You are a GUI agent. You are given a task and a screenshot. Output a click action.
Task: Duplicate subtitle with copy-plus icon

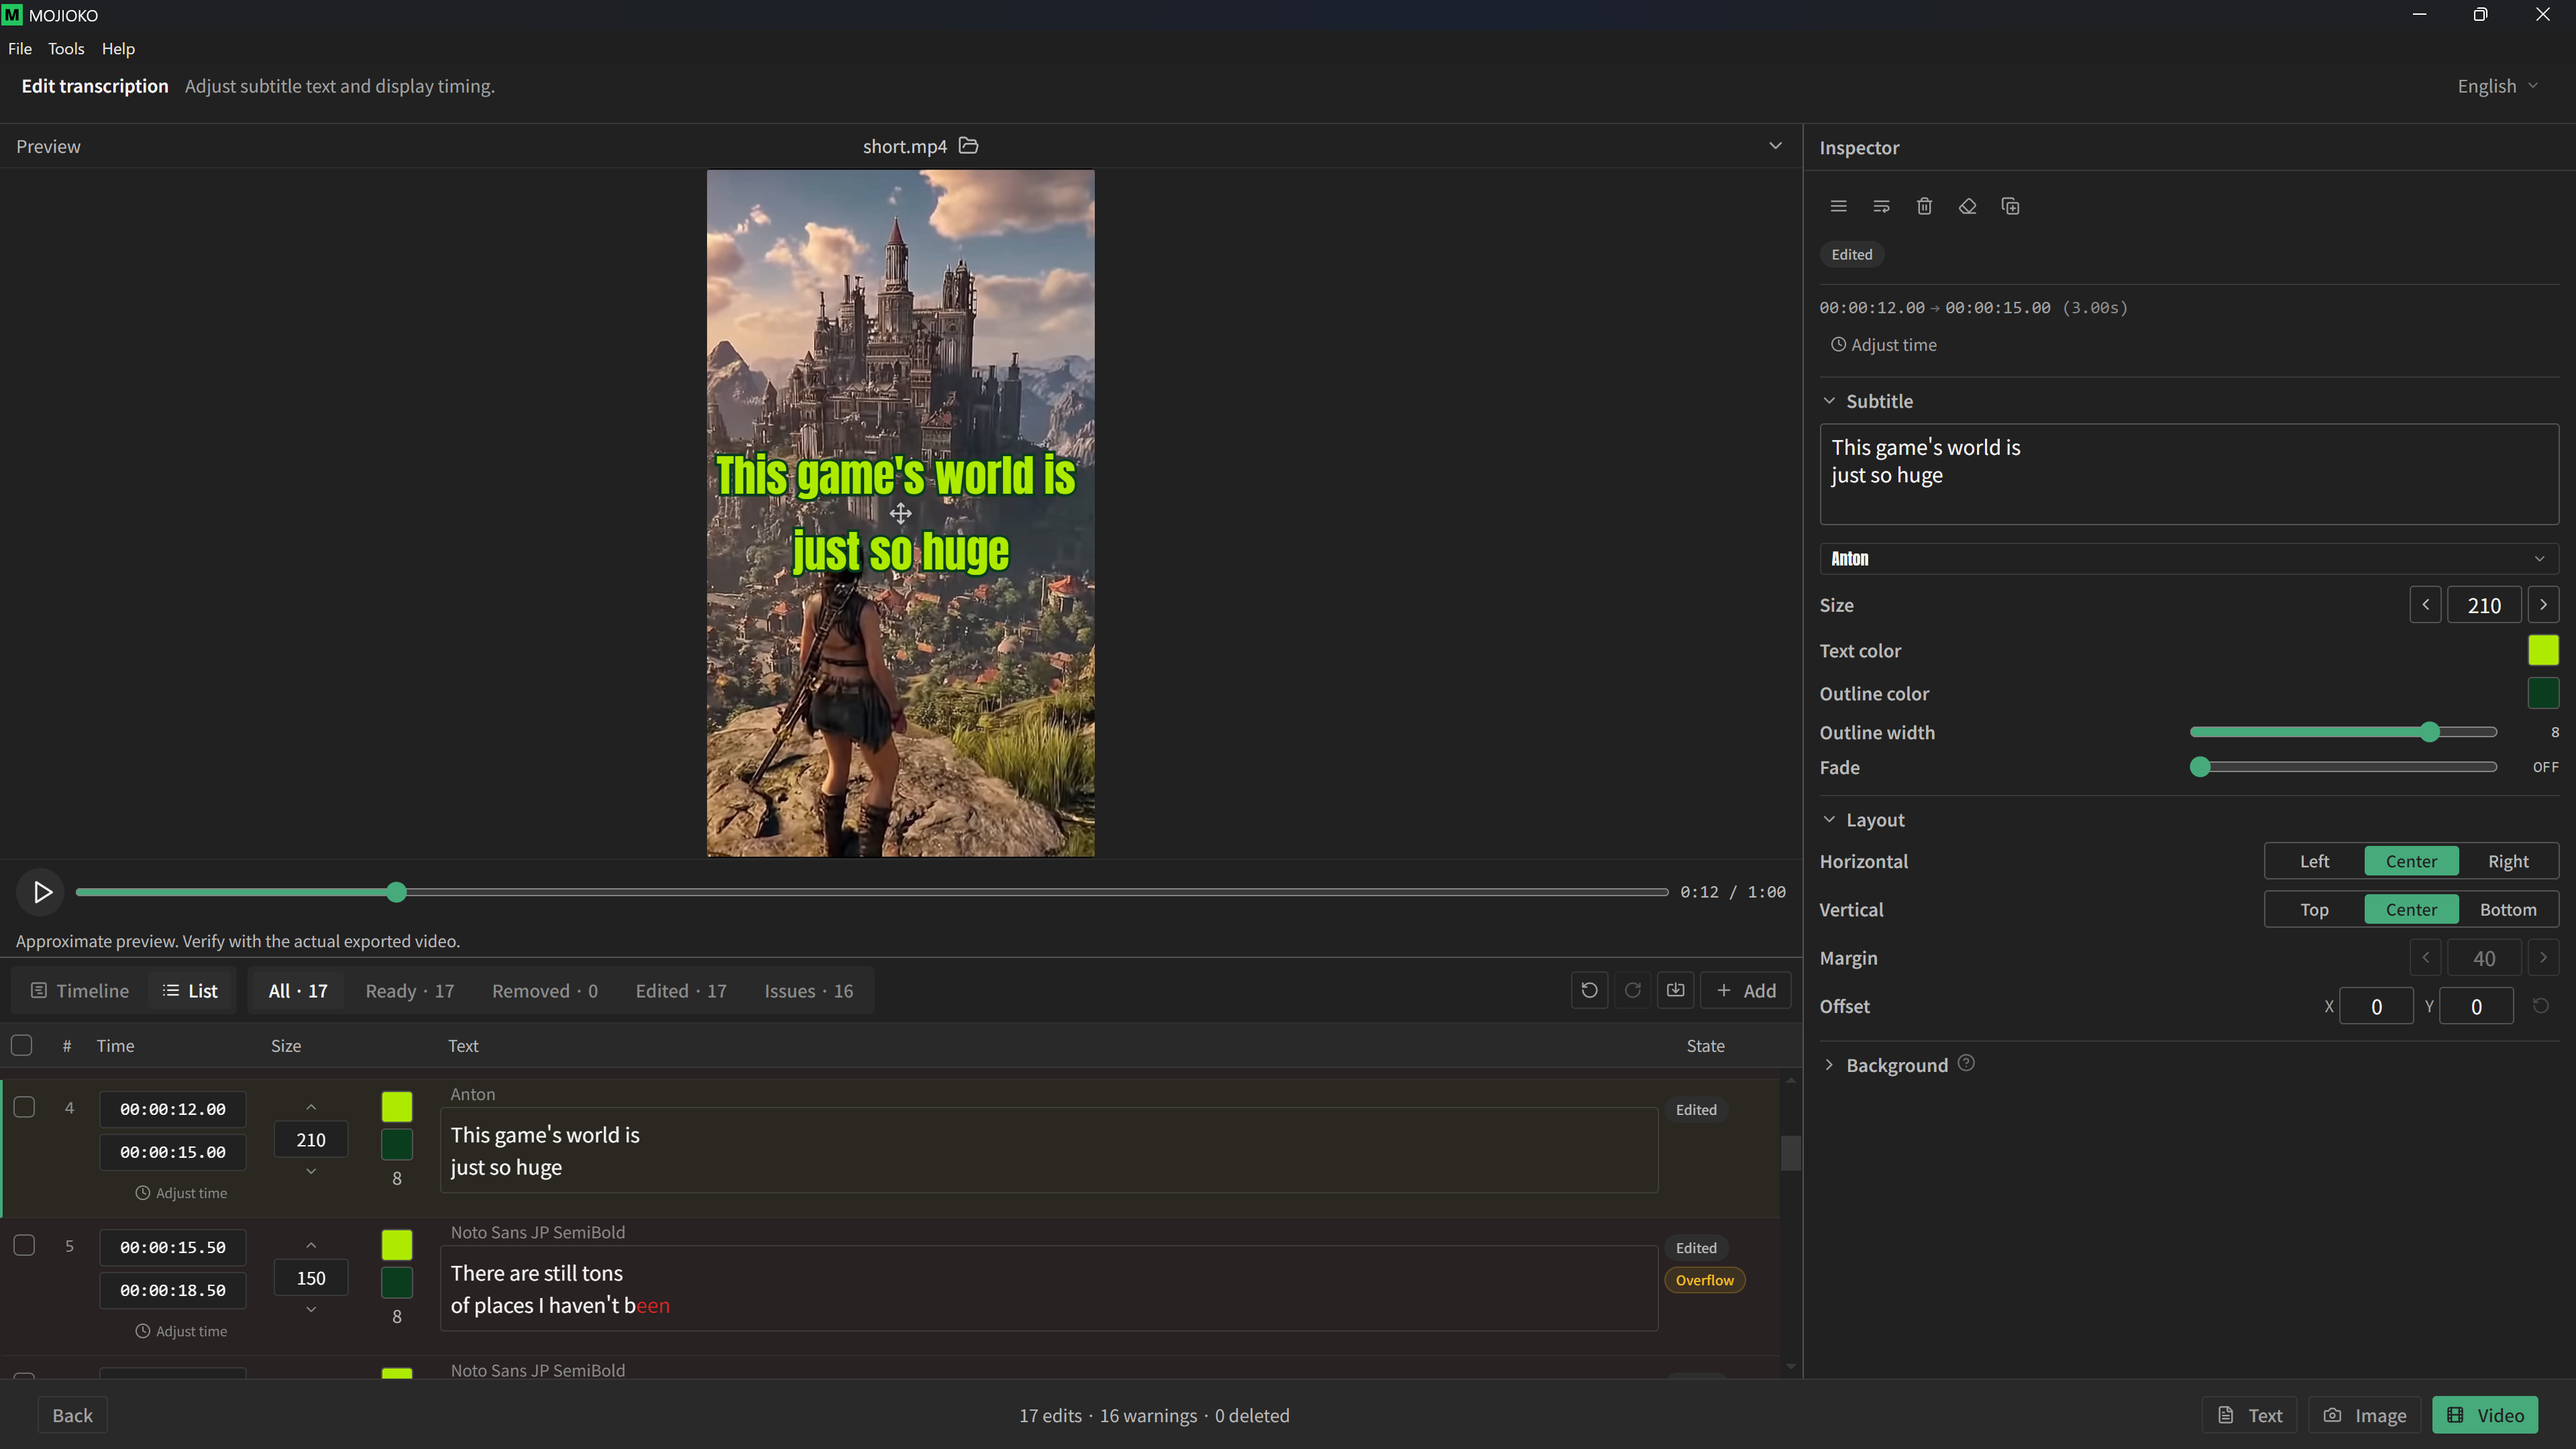coord(2010,206)
